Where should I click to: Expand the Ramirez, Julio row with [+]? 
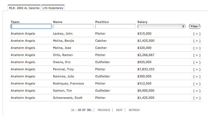197,77
